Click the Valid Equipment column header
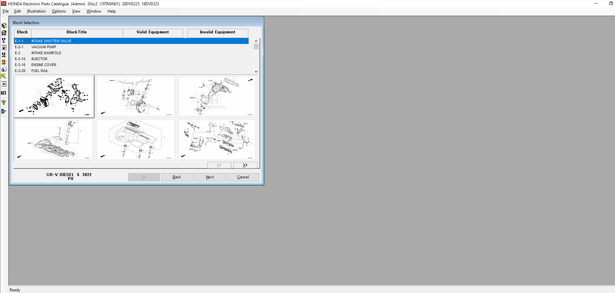Image resolution: width=615 pixels, height=293 pixels. 152,32
